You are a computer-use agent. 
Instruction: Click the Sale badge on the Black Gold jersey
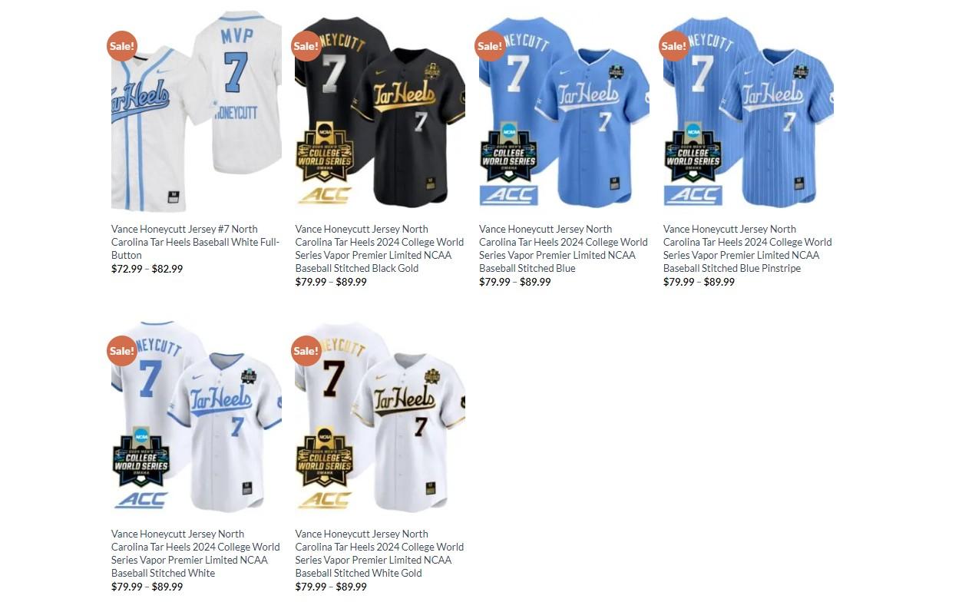(306, 45)
